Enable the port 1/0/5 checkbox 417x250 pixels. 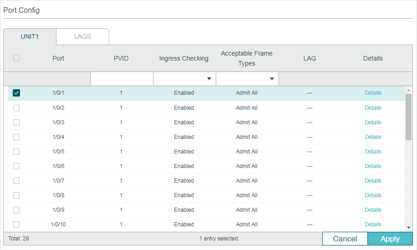(16, 152)
